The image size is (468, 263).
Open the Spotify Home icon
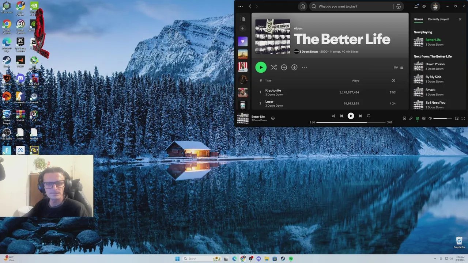point(303,6)
